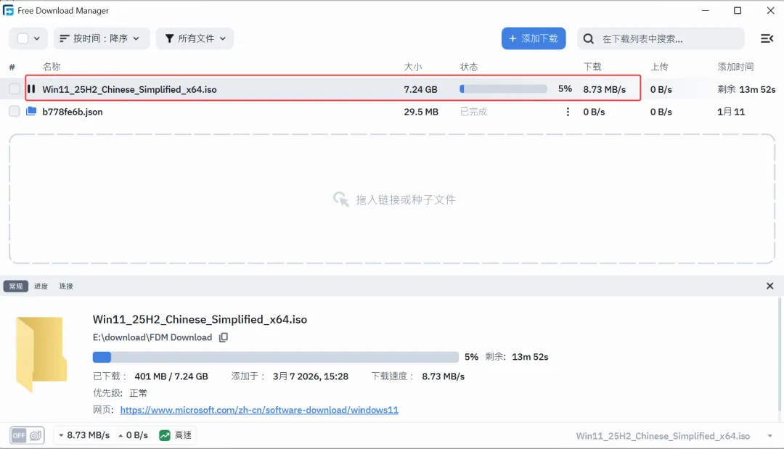This screenshot has width=784, height=449.
Task: Switch to the 连接 tab
Action: pos(66,287)
